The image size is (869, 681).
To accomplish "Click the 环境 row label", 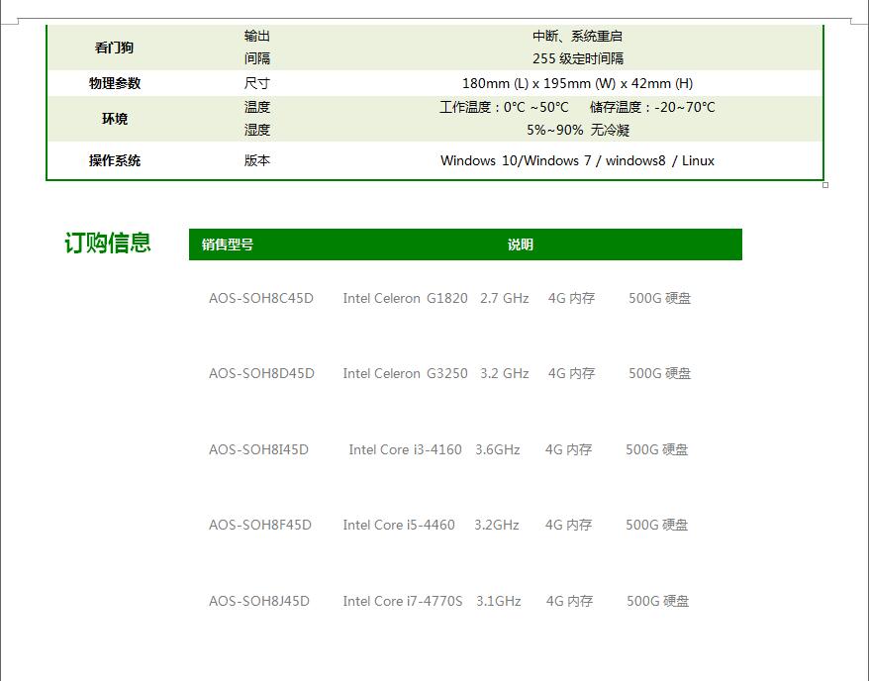I will pyautogui.click(x=115, y=119).
